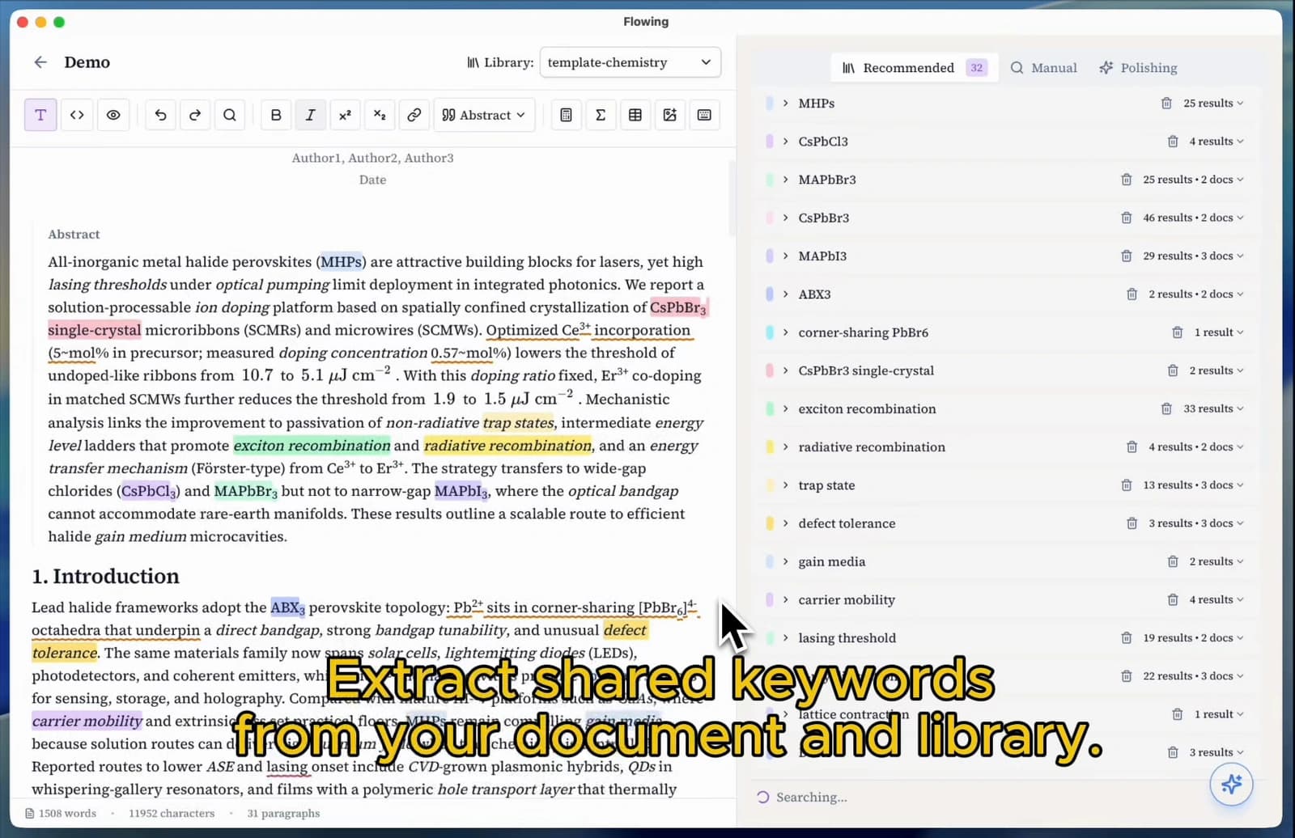Toggle bold formatting
Viewport: 1295px width, 838px height.
pyautogui.click(x=276, y=115)
